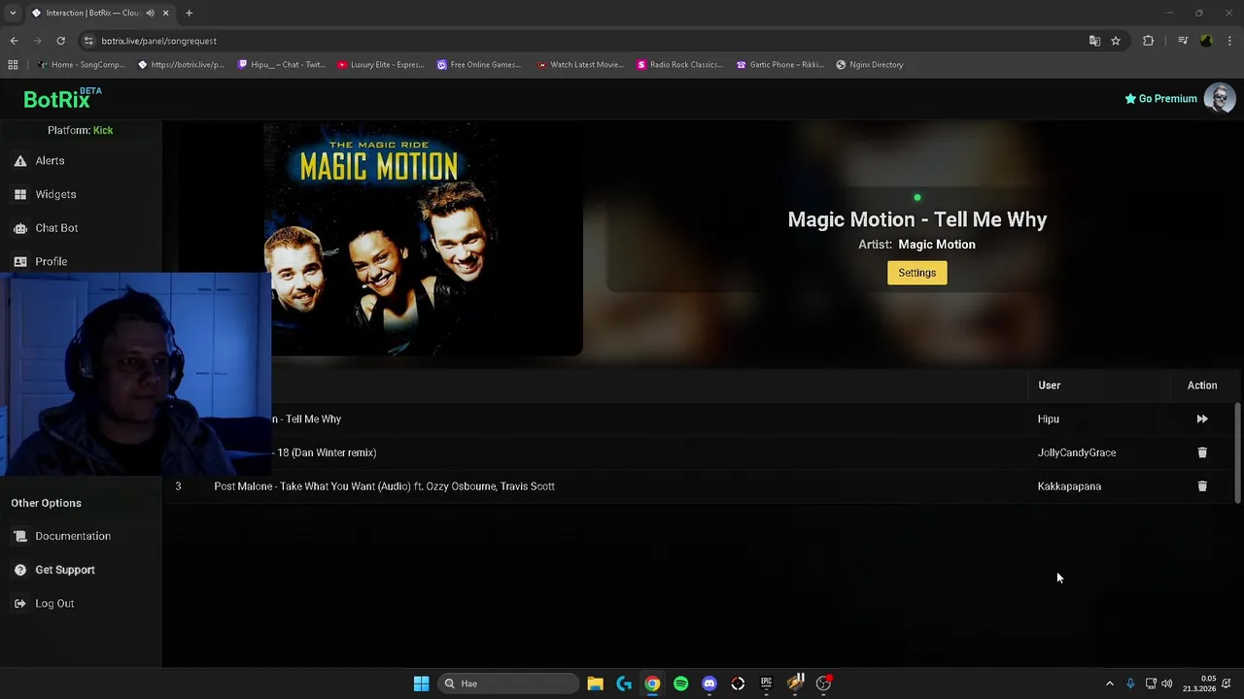Screen dimensions: 1244x699
Task: Open Epic Games launcher from taskbar
Action: (x=766, y=683)
